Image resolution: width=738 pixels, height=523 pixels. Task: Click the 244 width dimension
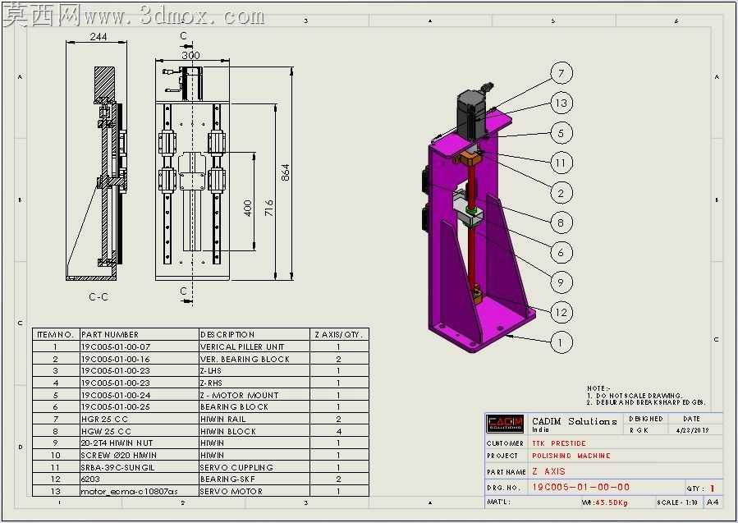click(98, 36)
